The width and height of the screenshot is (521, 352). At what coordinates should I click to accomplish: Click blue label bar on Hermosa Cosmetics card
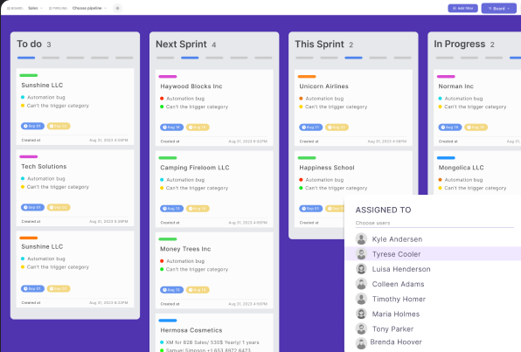click(168, 321)
